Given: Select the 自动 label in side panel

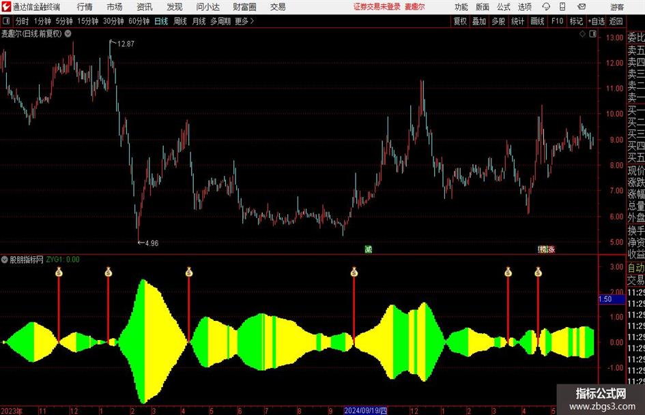Looking at the screenshot, I should pos(636,268).
